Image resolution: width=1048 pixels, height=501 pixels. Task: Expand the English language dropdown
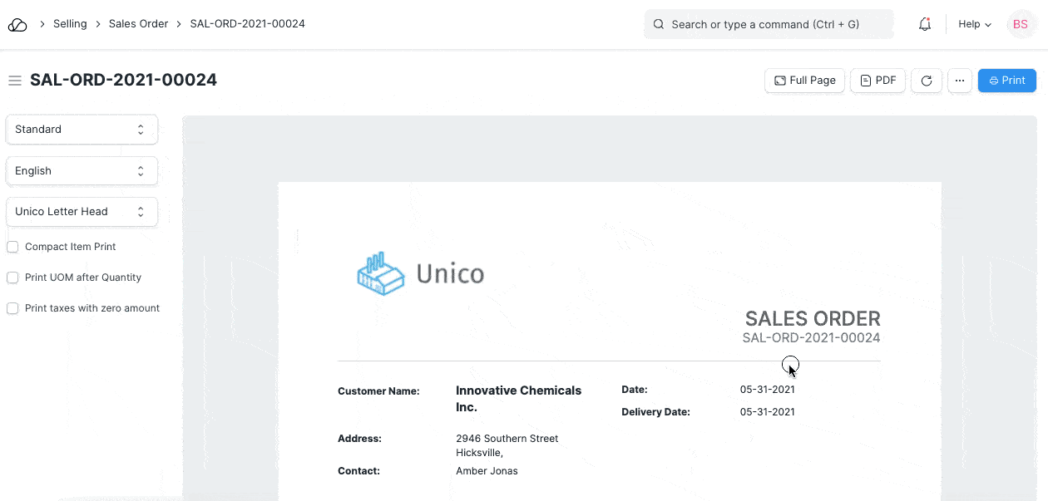point(82,170)
